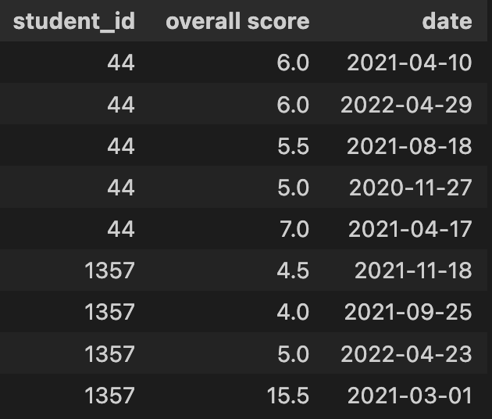Click the date 2021-11-18 cell
This screenshot has width=492, height=419.
413,270
